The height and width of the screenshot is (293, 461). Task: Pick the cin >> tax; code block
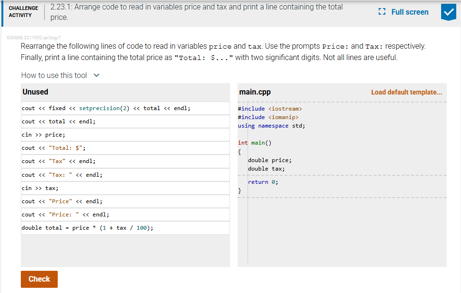tap(125, 188)
